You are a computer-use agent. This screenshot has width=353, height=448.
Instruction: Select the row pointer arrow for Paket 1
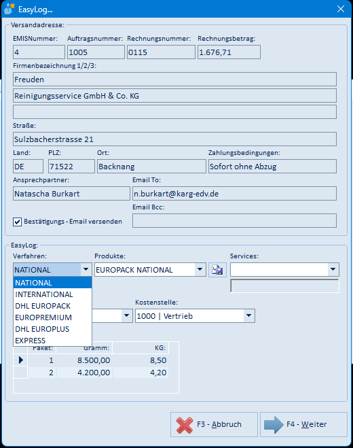[20, 360]
